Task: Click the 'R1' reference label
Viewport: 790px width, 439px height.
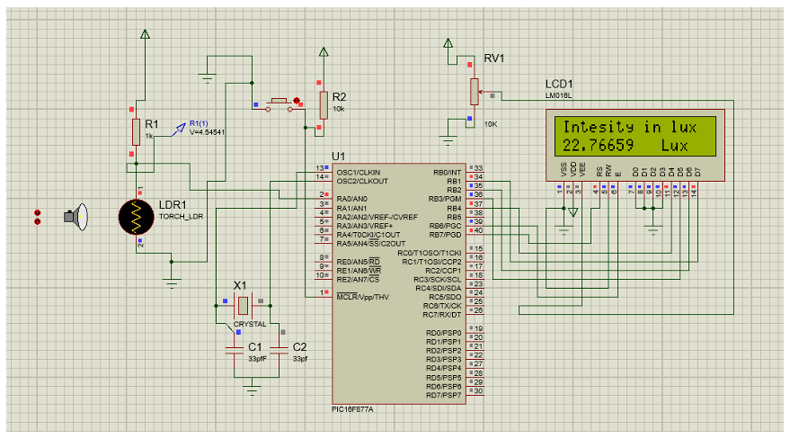Action: [x=152, y=124]
